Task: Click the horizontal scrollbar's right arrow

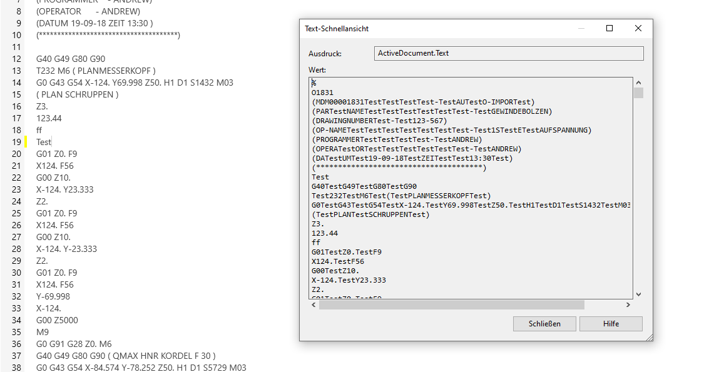Action: pyautogui.click(x=629, y=304)
